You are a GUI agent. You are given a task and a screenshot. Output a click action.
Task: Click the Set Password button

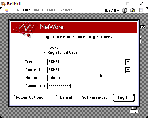[x=95, y=98]
